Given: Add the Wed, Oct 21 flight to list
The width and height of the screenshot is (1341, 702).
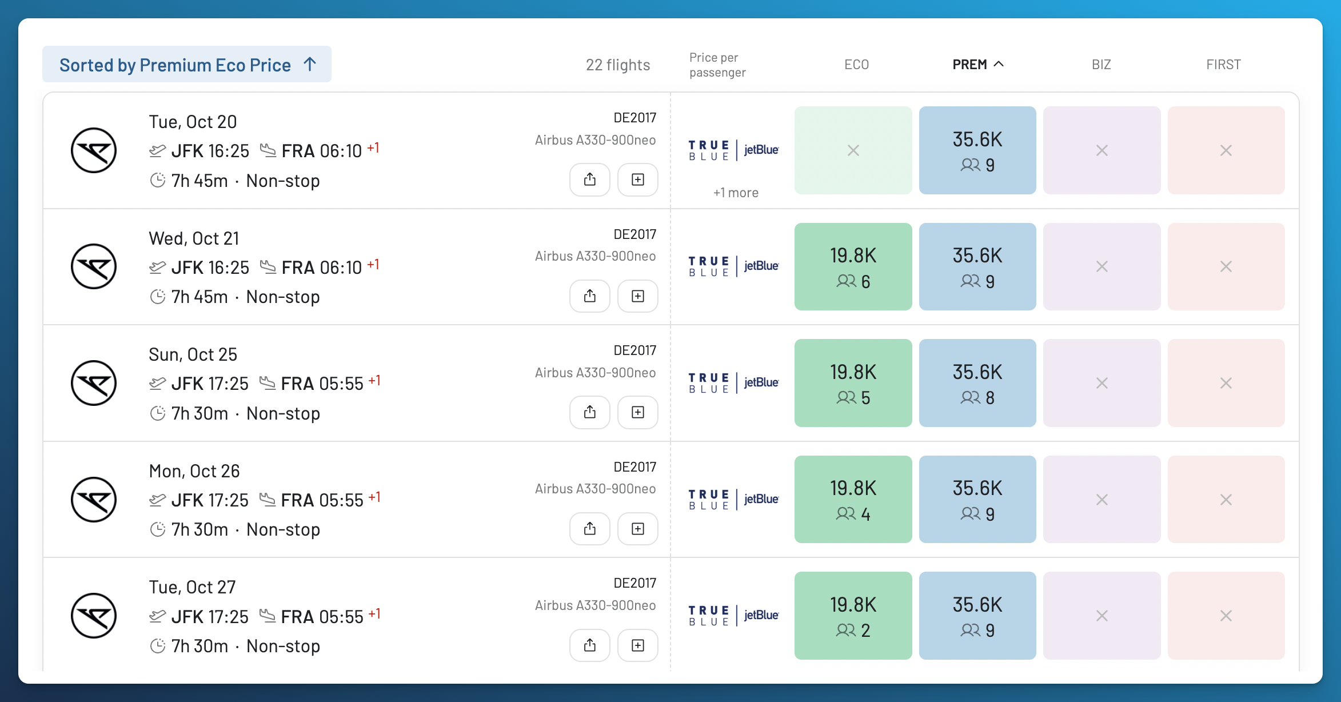Looking at the screenshot, I should 638,296.
